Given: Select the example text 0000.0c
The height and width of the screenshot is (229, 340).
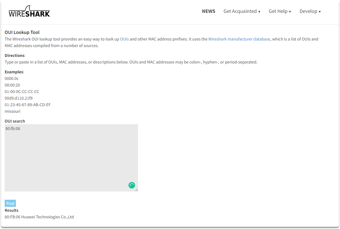Looking at the screenshot, I should click(x=12, y=79).
